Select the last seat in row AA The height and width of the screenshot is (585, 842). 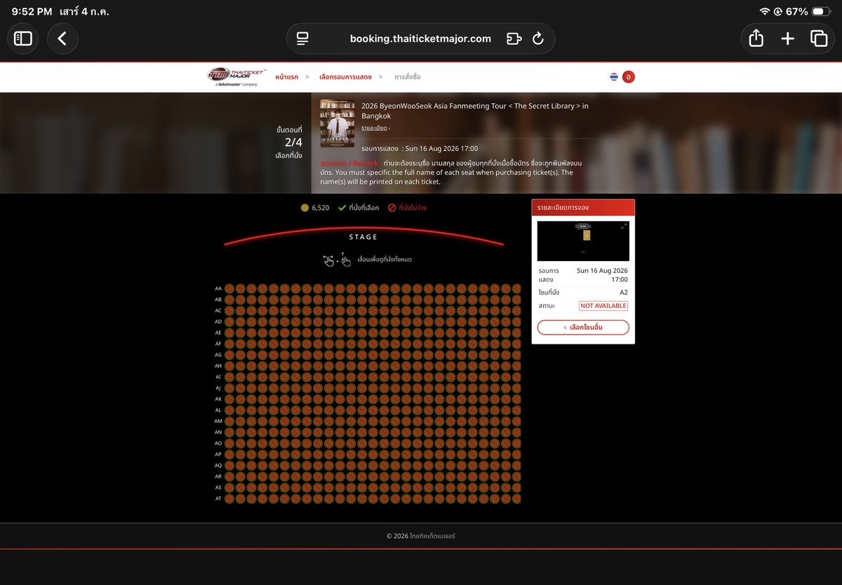(x=516, y=288)
